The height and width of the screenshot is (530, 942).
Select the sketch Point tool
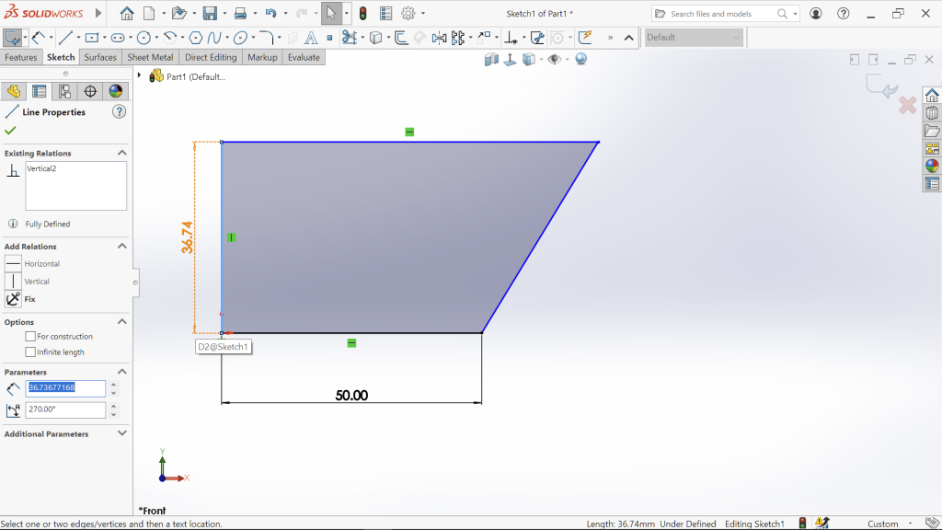pos(329,38)
